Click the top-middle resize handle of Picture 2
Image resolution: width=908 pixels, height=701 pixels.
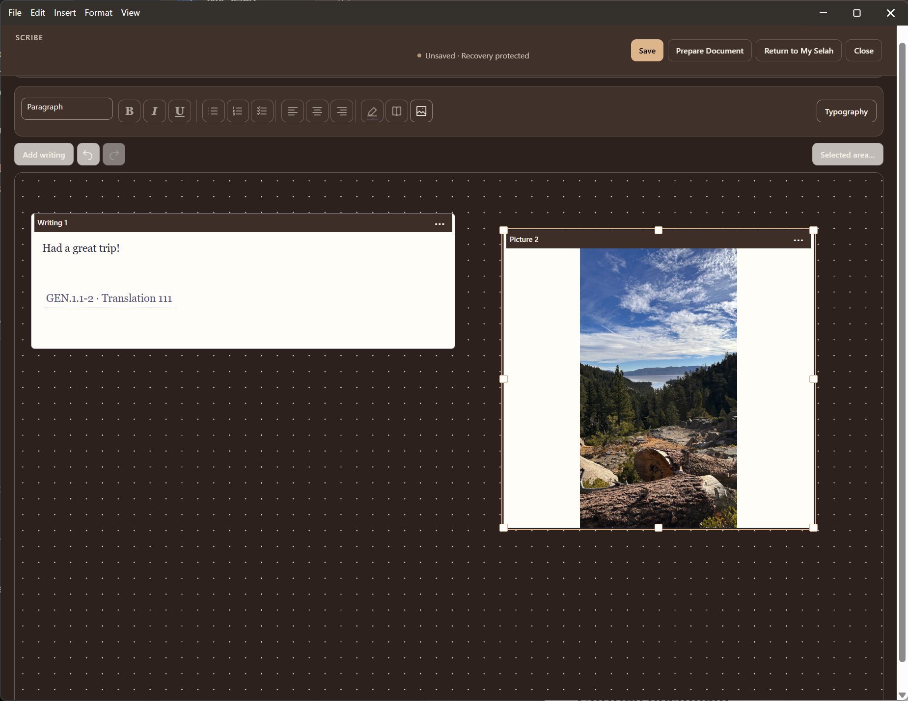pyautogui.click(x=659, y=230)
